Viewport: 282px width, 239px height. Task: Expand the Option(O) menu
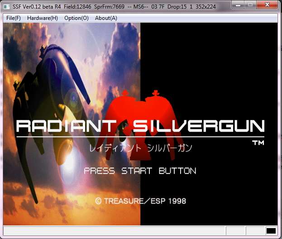point(76,18)
